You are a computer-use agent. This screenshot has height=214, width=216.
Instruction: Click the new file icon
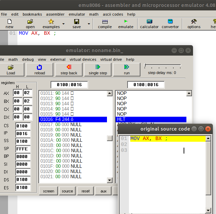pyautogui.click(x=9, y=22)
